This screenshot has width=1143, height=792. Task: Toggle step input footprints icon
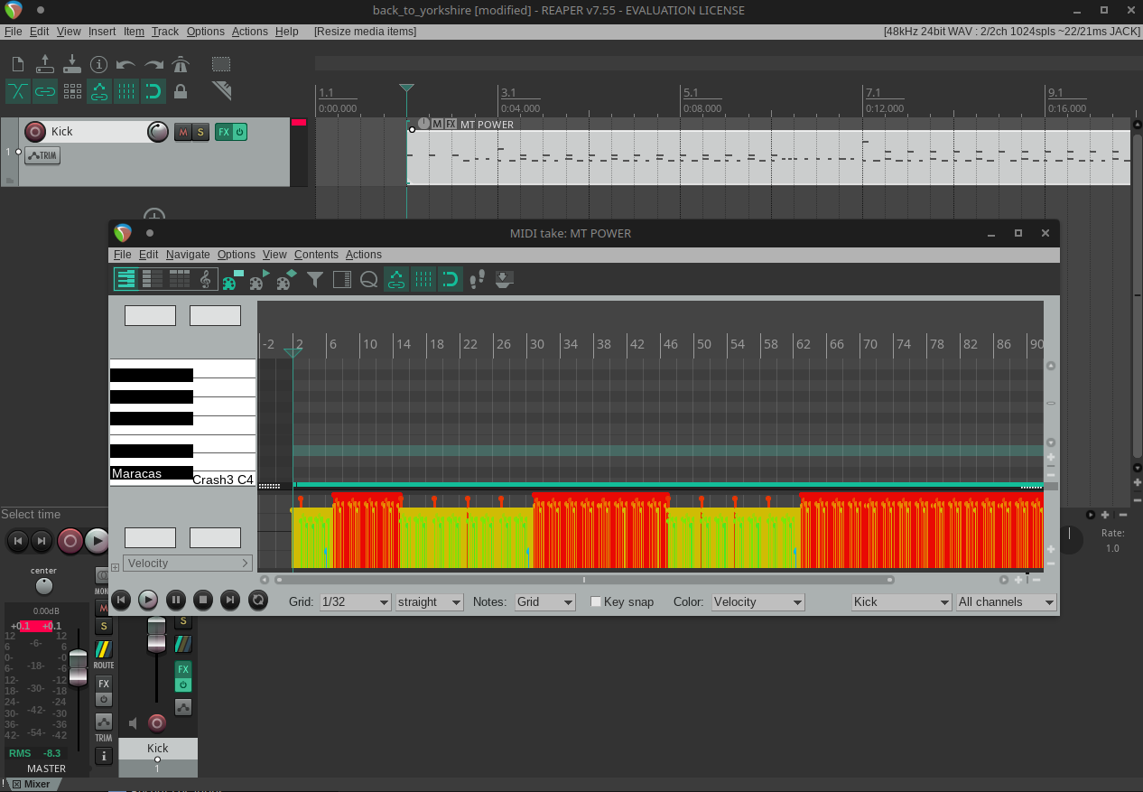coord(478,280)
